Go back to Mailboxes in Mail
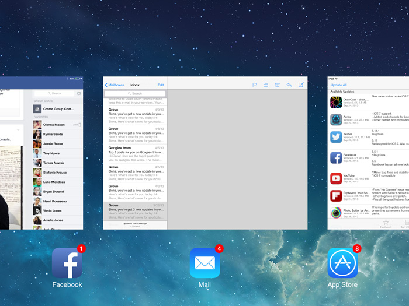409x306 pixels. (x=115, y=85)
